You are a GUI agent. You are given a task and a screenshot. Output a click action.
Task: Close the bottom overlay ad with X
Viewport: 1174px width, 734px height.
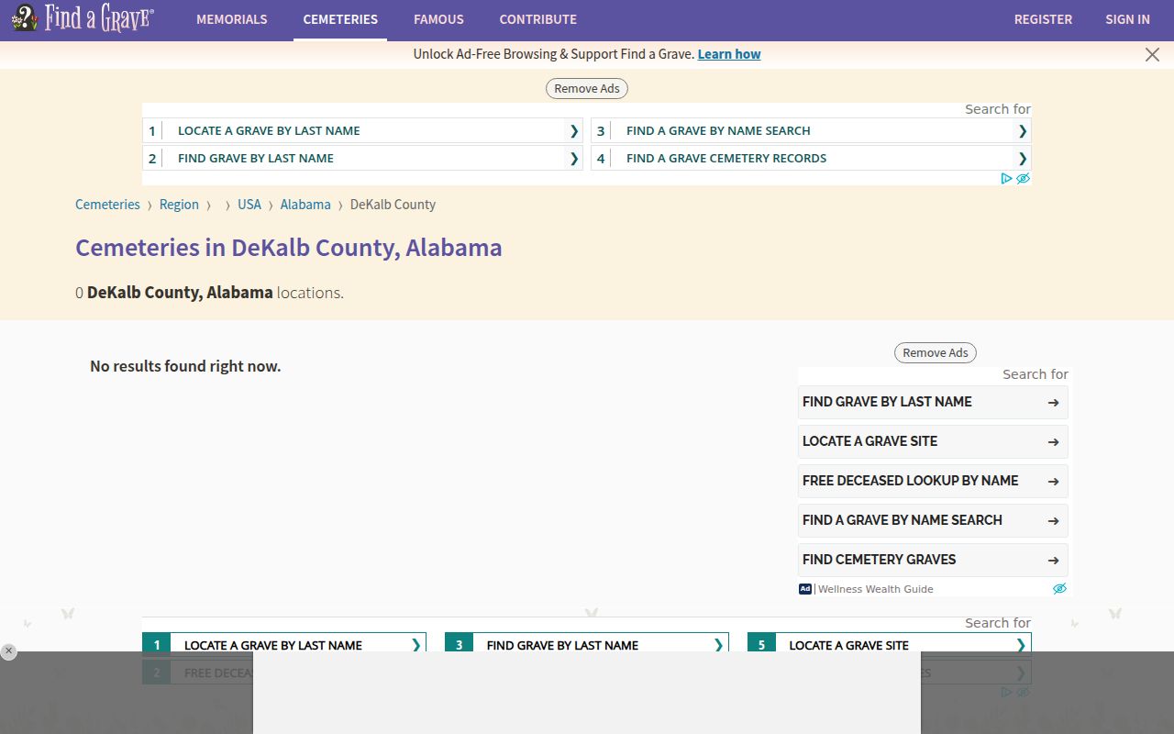coord(8,651)
